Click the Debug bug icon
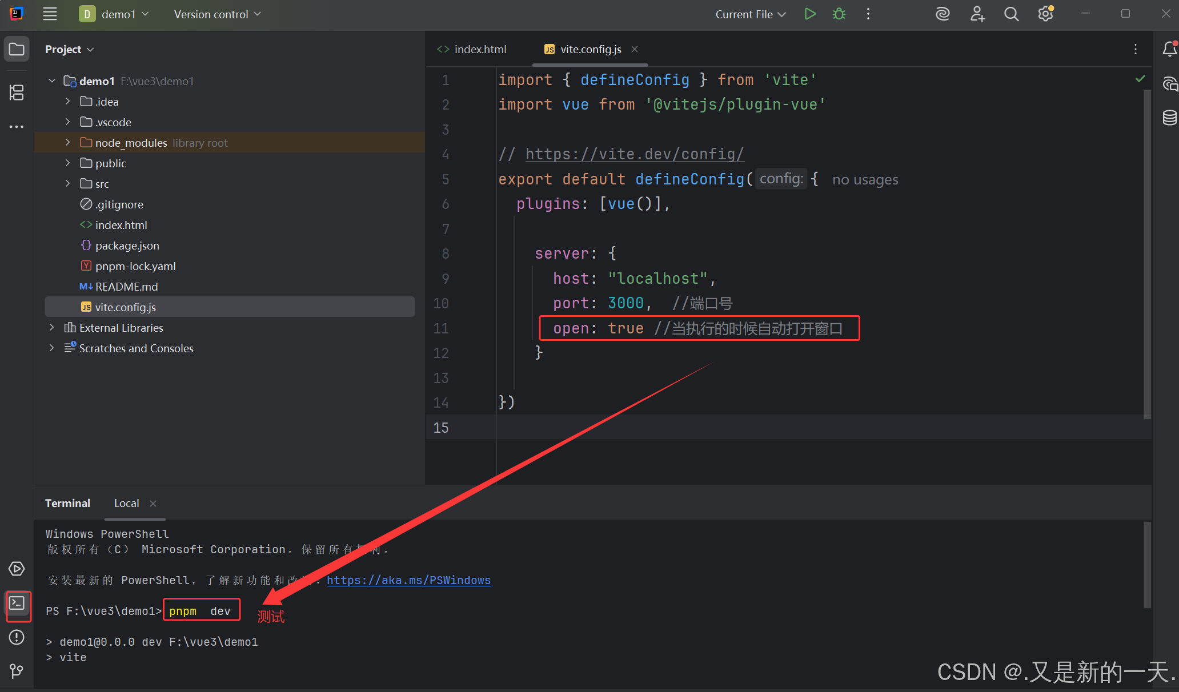The width and height of the screenshot is (1179, 692). (x=839, y=14)
